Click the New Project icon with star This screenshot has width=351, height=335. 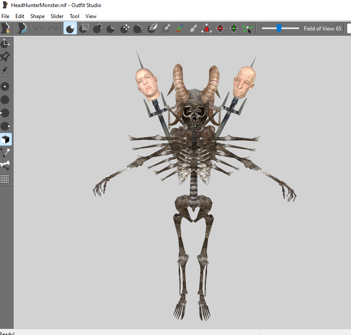pos(6,29)
